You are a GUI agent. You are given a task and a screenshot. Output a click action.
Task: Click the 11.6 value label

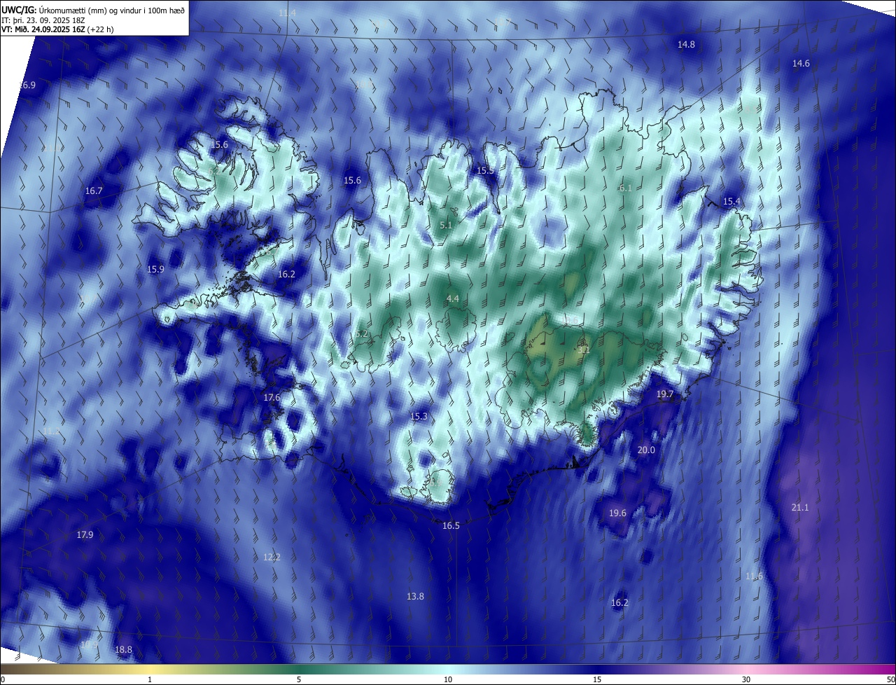coord(754,576)
